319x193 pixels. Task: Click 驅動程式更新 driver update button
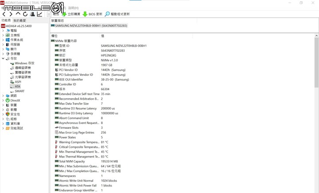click(x=117, y=14)
